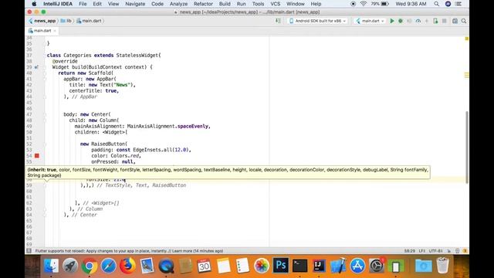494x278 pixels.
Task: Run the app with green play button
Action: tap(392, 21)
